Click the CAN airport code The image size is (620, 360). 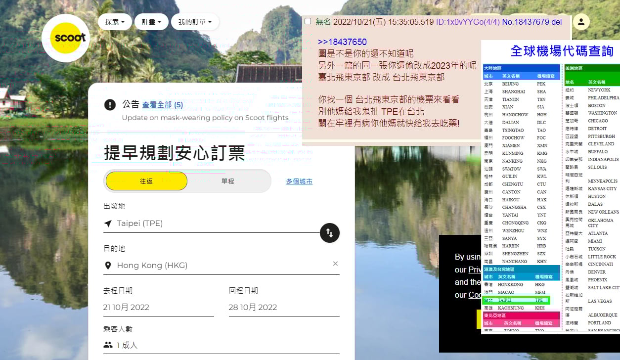click(x=541, y=192)
